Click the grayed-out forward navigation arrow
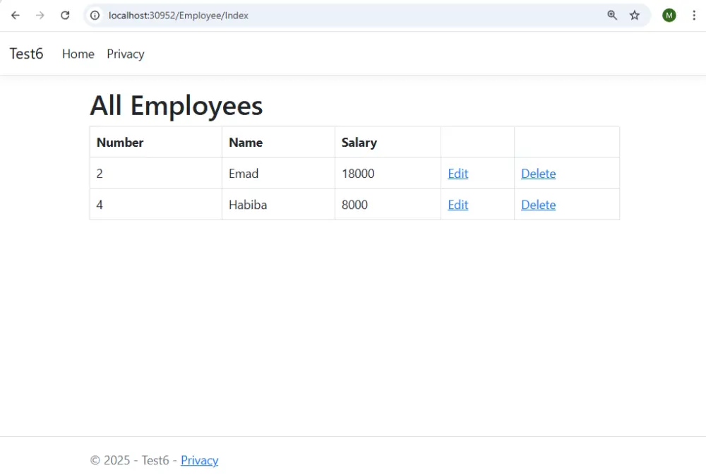Screen dimensions: 706x475 pos(40,15)
